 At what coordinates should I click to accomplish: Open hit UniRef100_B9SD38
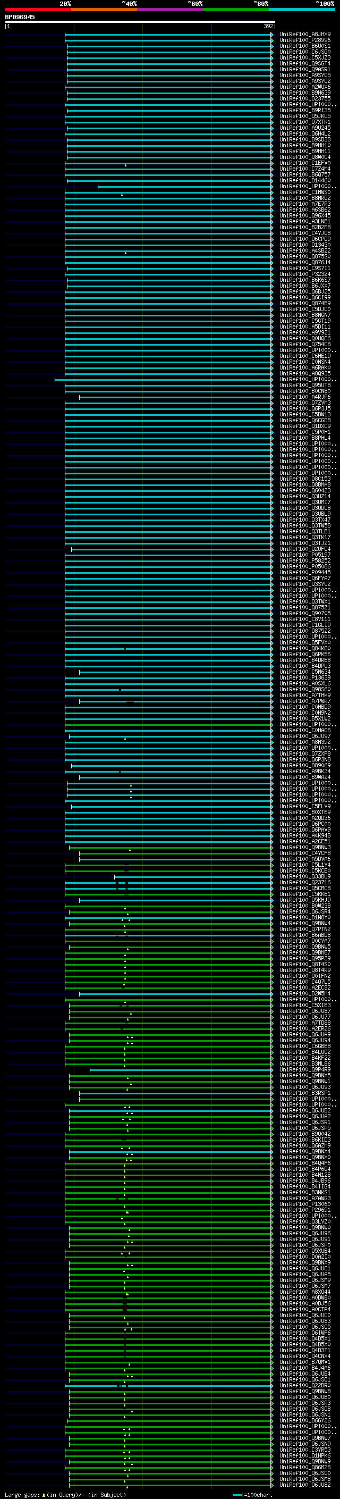click(x=305, y=140)
